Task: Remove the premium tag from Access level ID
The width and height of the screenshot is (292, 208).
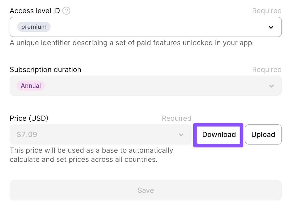Action: tap(34, 27)
